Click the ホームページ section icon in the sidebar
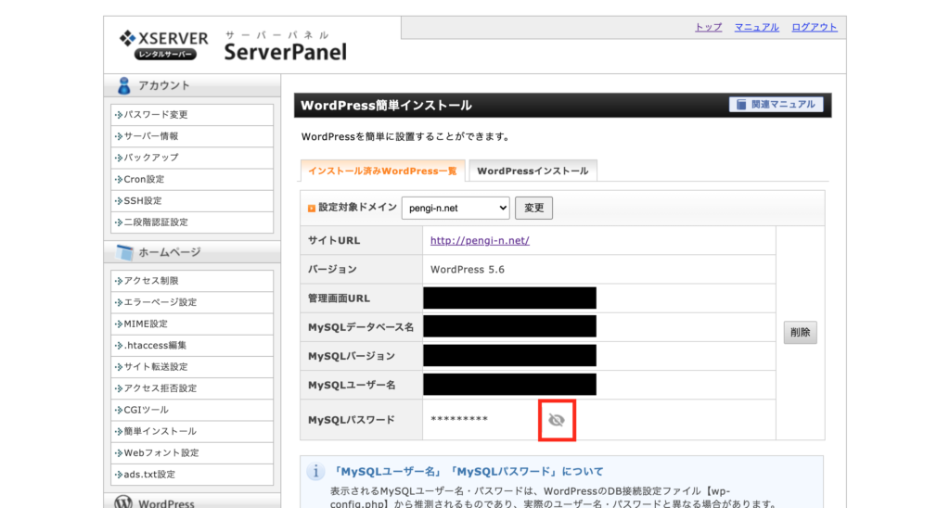 [x=125, y=252]
